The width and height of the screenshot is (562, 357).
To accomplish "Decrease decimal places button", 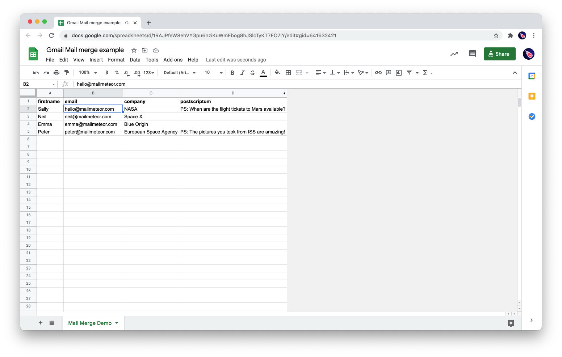I will pos(126,73).
